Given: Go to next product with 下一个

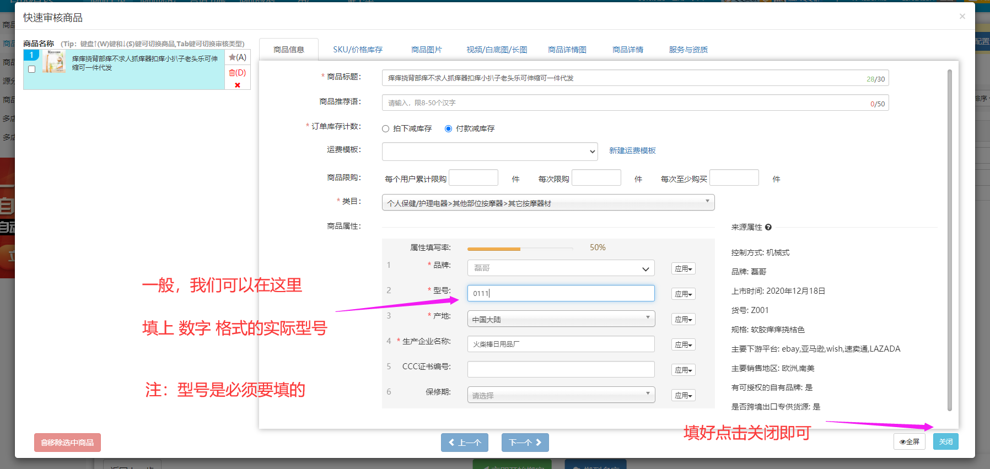Looking at the screenshot, I should tap(525, 443).
